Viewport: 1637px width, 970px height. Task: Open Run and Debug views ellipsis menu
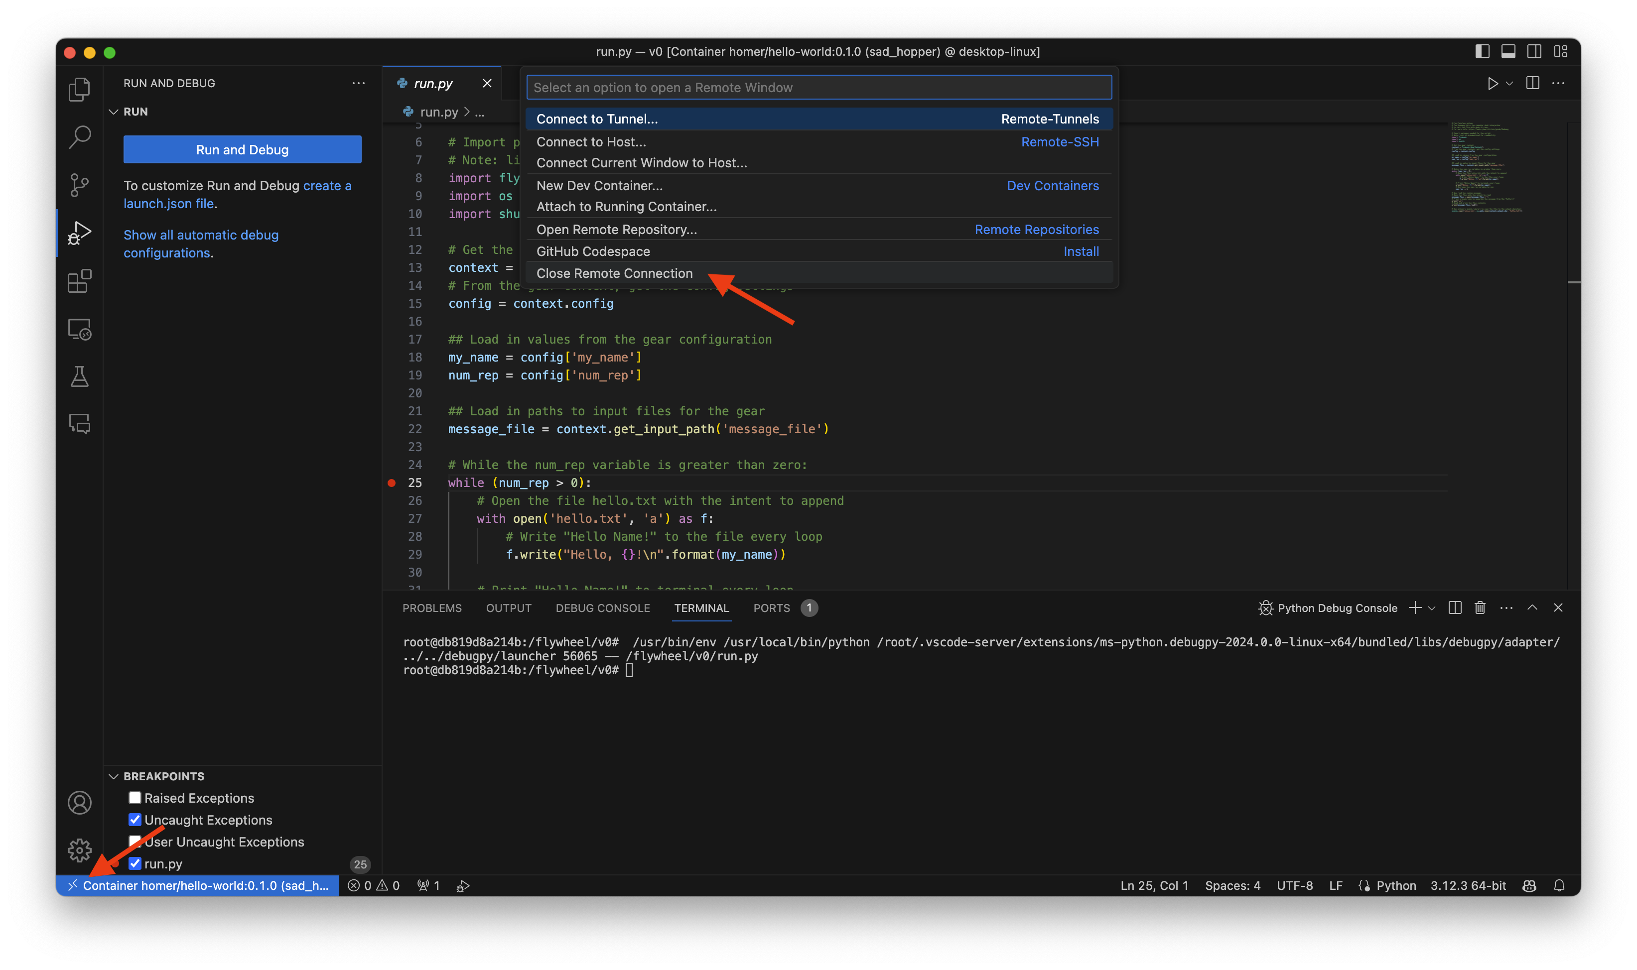pos(358,83)
